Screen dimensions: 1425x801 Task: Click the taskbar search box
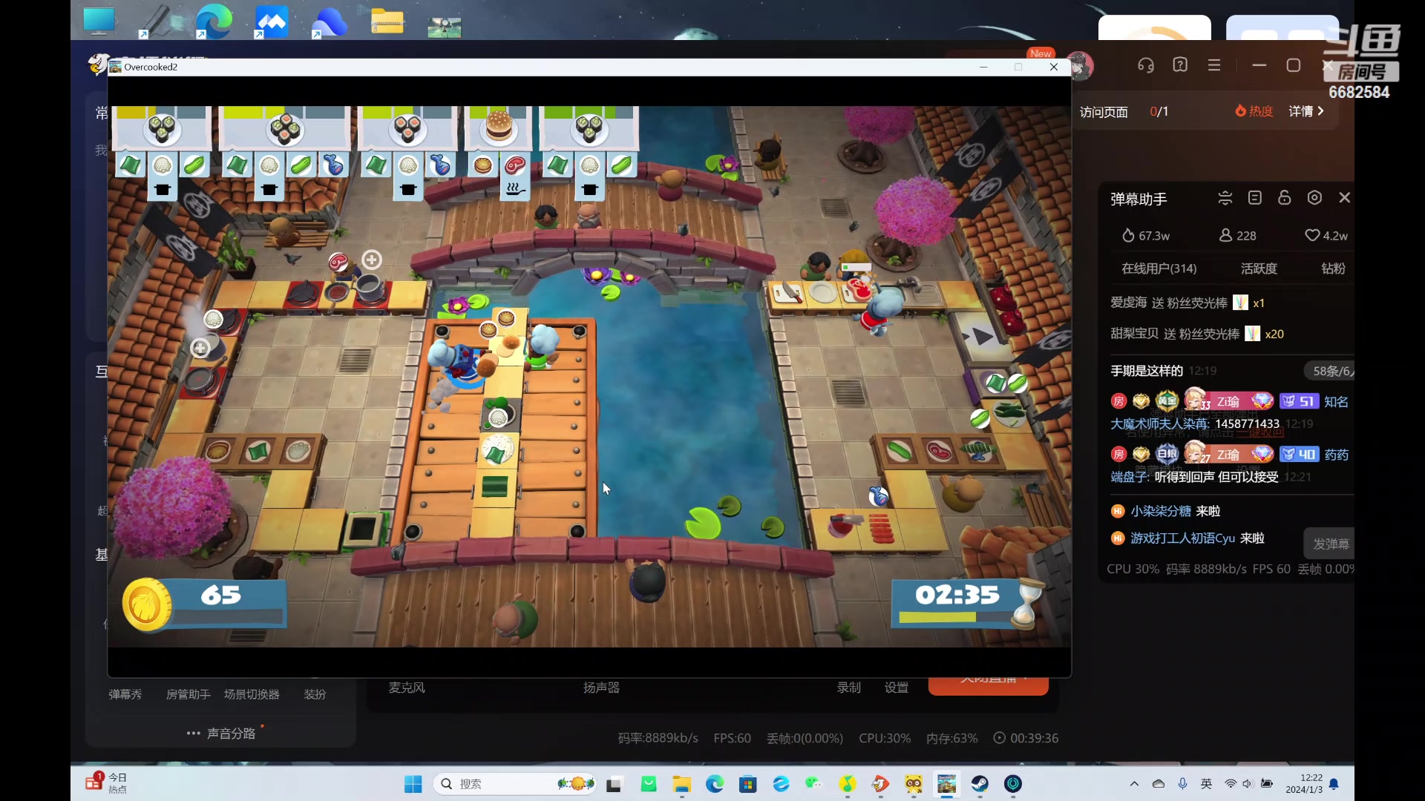click(515, 784)
